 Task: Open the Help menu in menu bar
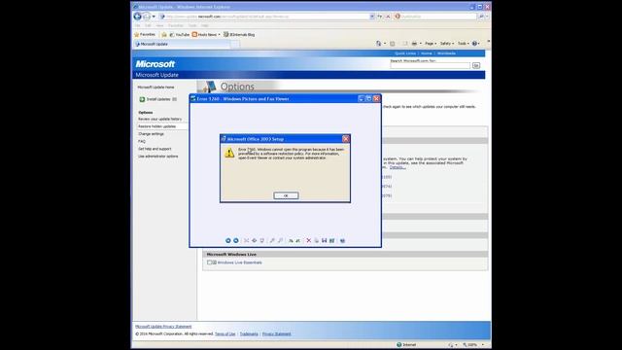pos(205,25)
